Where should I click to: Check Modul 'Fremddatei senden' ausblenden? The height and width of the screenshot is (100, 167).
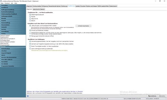[30, 46]
